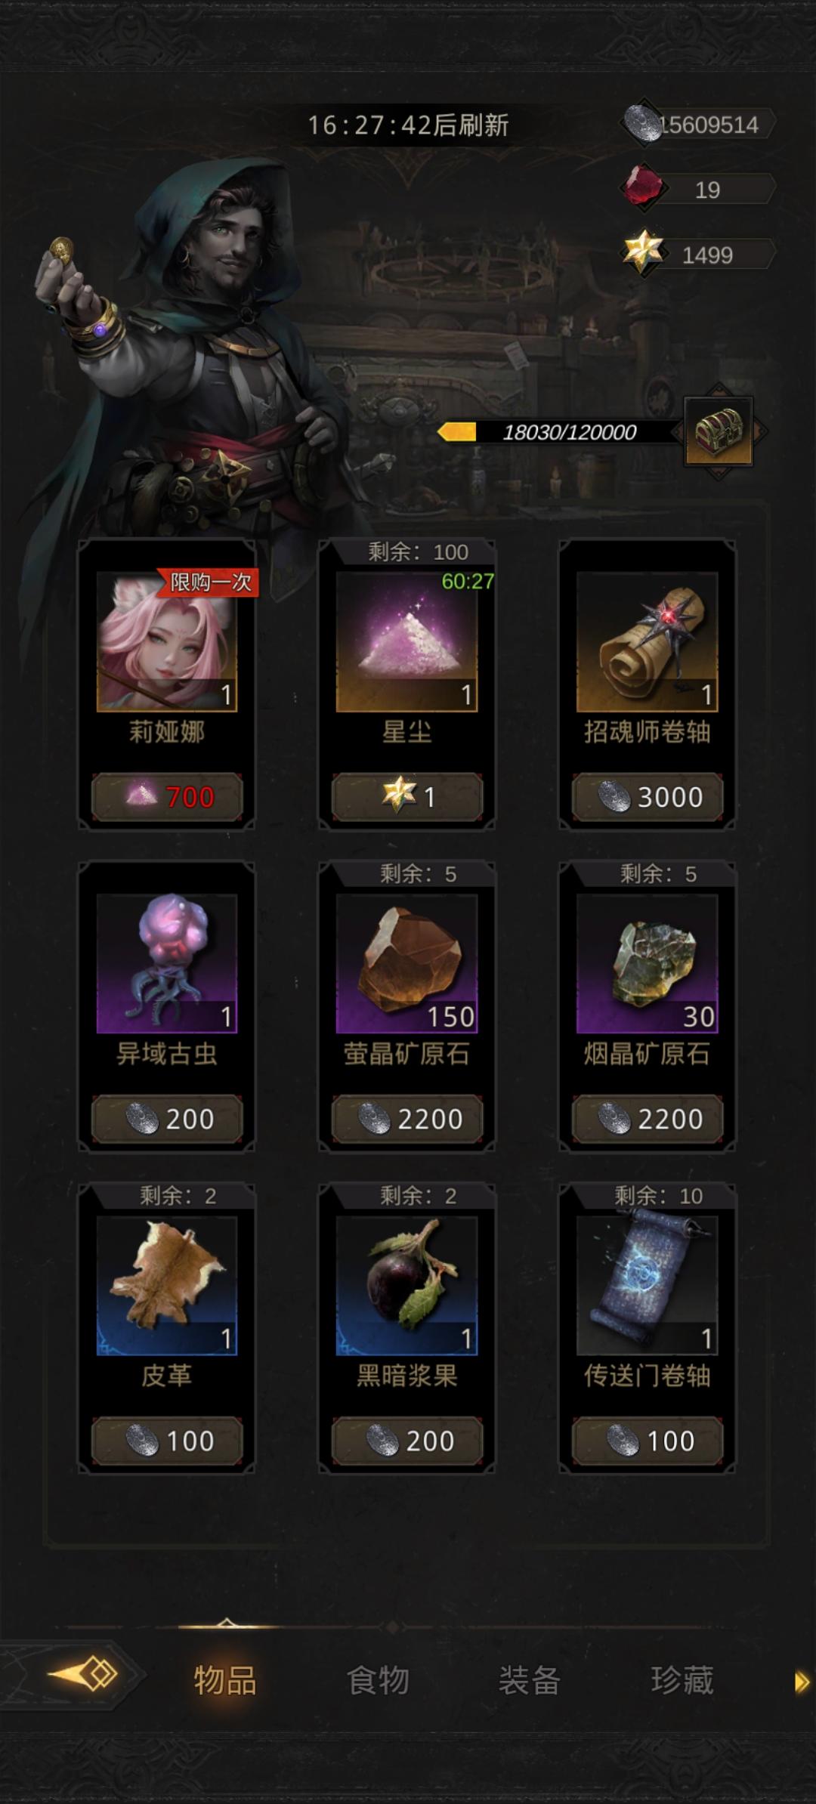Expand more tabs with yellow right arrow

[x=802, y=1682]
